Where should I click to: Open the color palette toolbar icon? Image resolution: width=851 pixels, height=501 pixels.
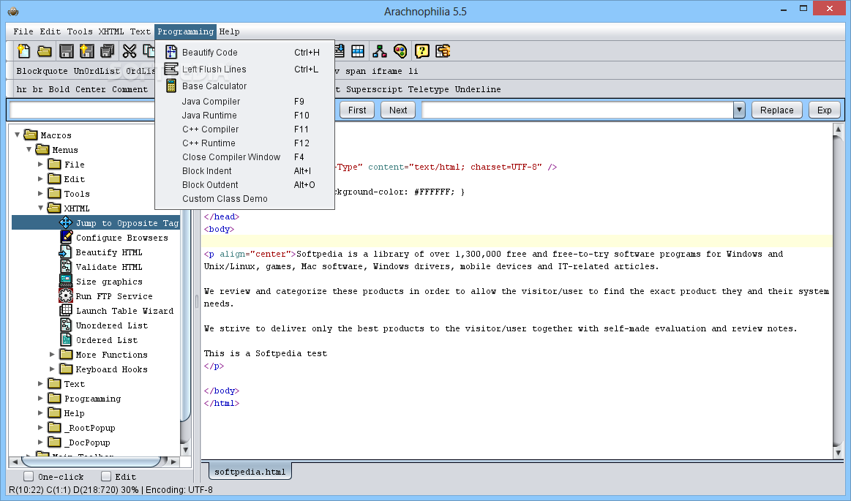point(400,51)
